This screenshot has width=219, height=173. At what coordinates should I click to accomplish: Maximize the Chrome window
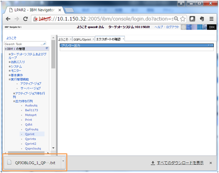click(x=199, y=3)
